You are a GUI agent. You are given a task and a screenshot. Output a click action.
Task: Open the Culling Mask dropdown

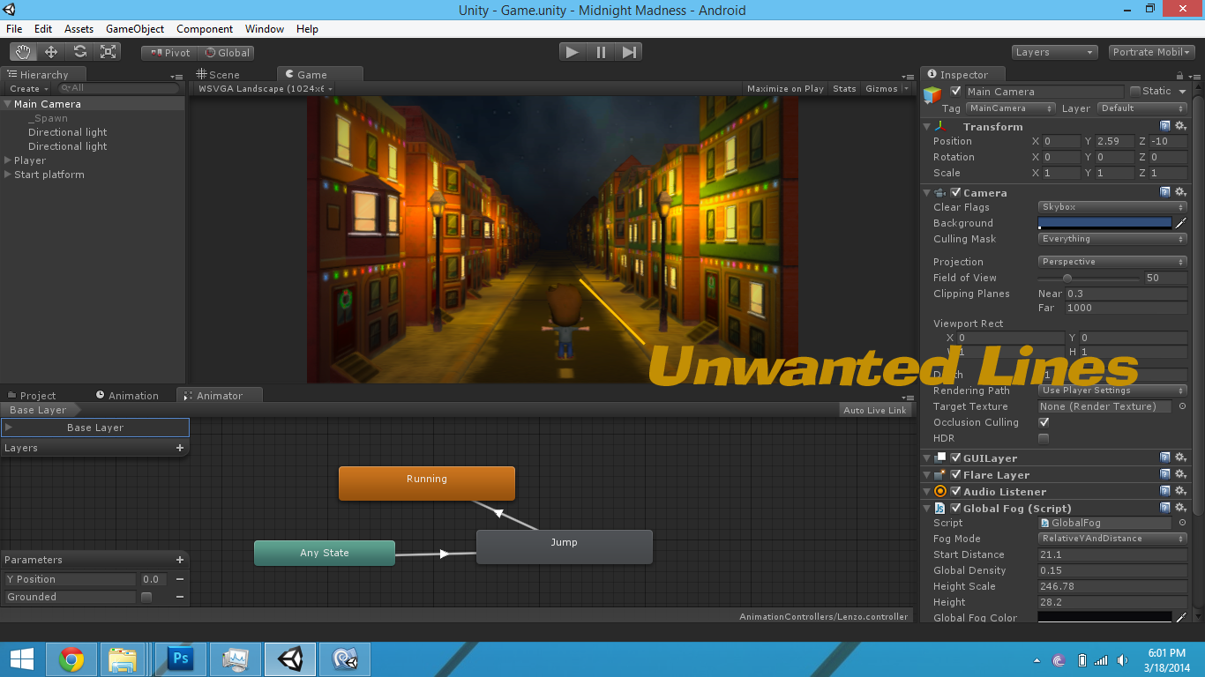coord(1112,239)
